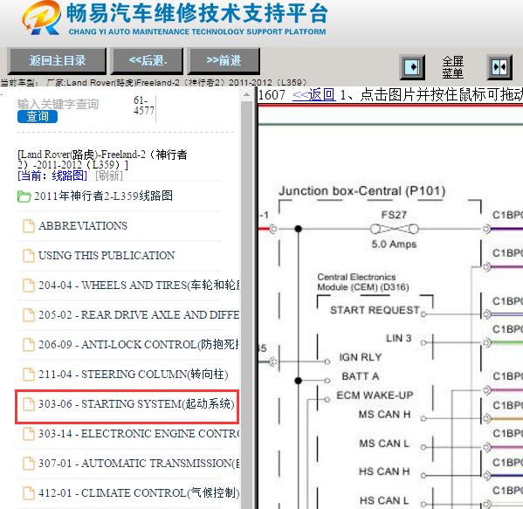
Task: Click the BATT A pin label
Action: tap(361, 376)
